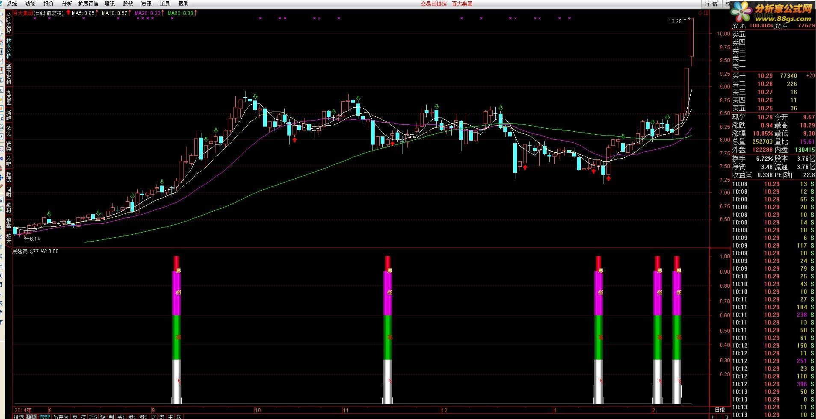Select the 经 indicator tab

coord(103,416)
